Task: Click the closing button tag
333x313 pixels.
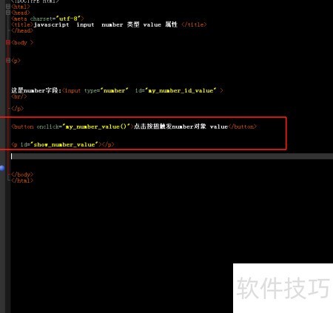Action: (x=243, y=127)
